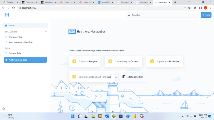The width and height of the screenshot is (214, 120).
Task: Click the Home sidebar item
Action: click(x=25, y=25)
